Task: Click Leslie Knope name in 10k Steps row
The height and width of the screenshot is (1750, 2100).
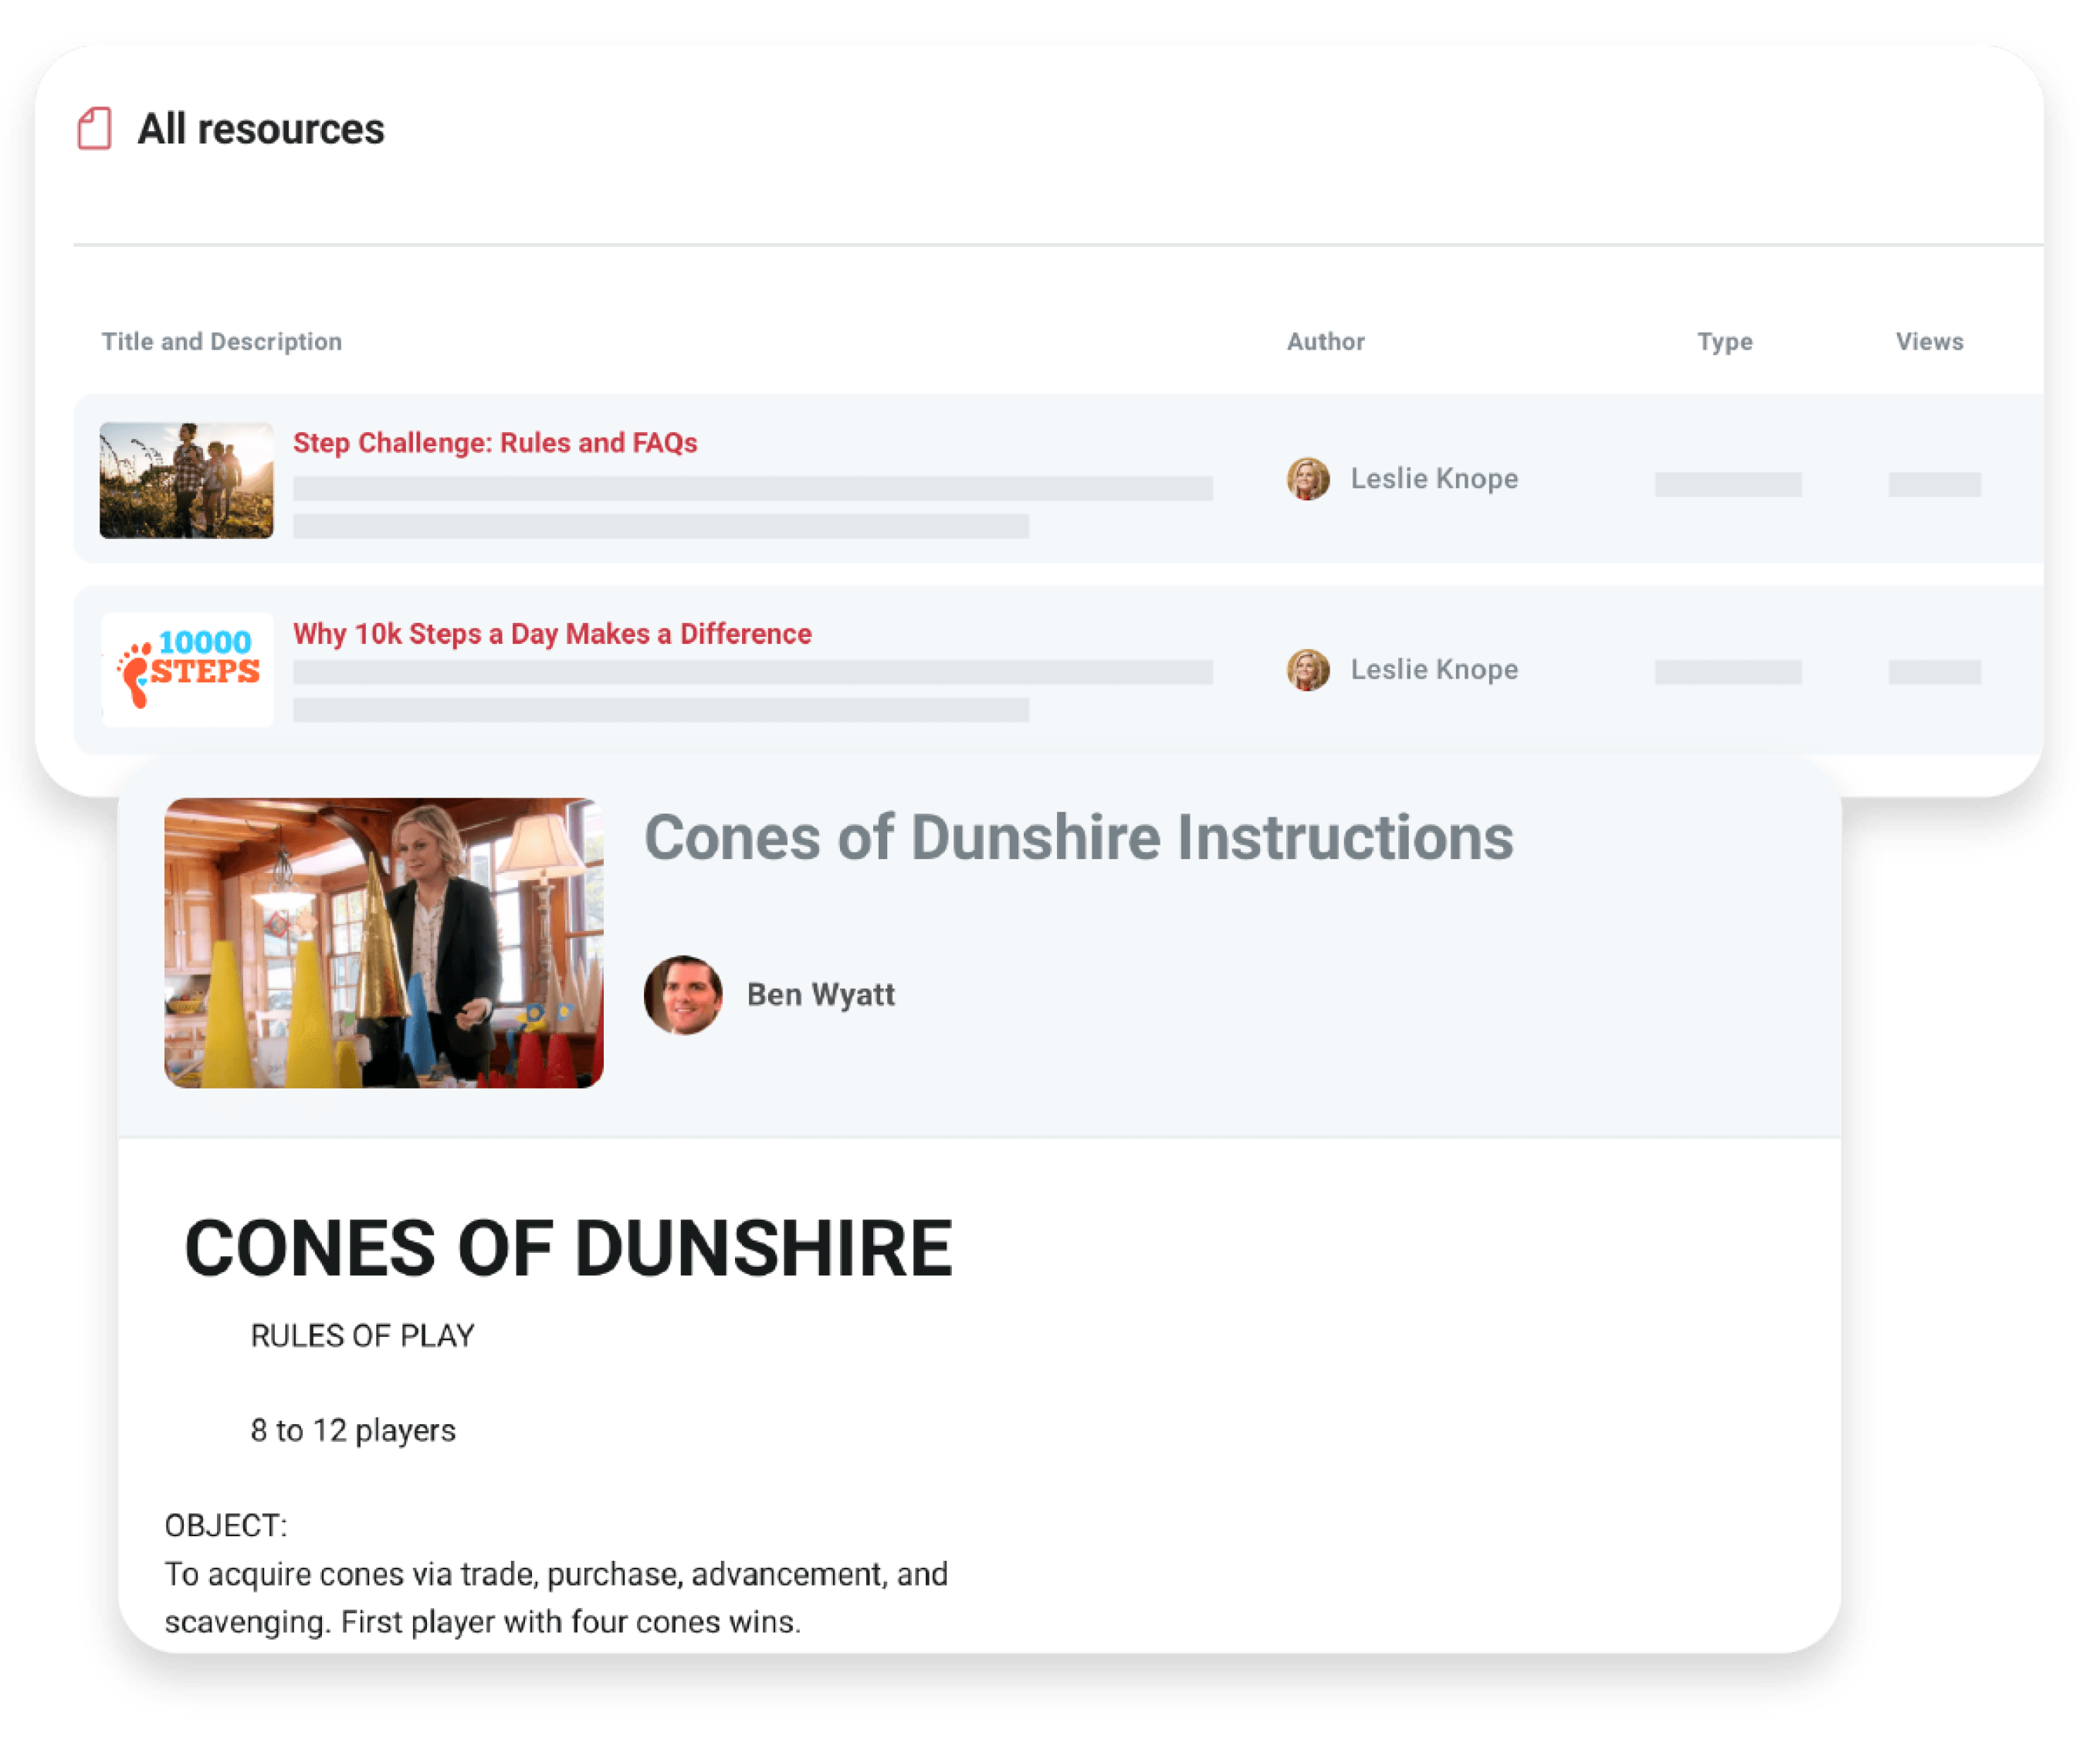Action: click(x=1434, y=669)
